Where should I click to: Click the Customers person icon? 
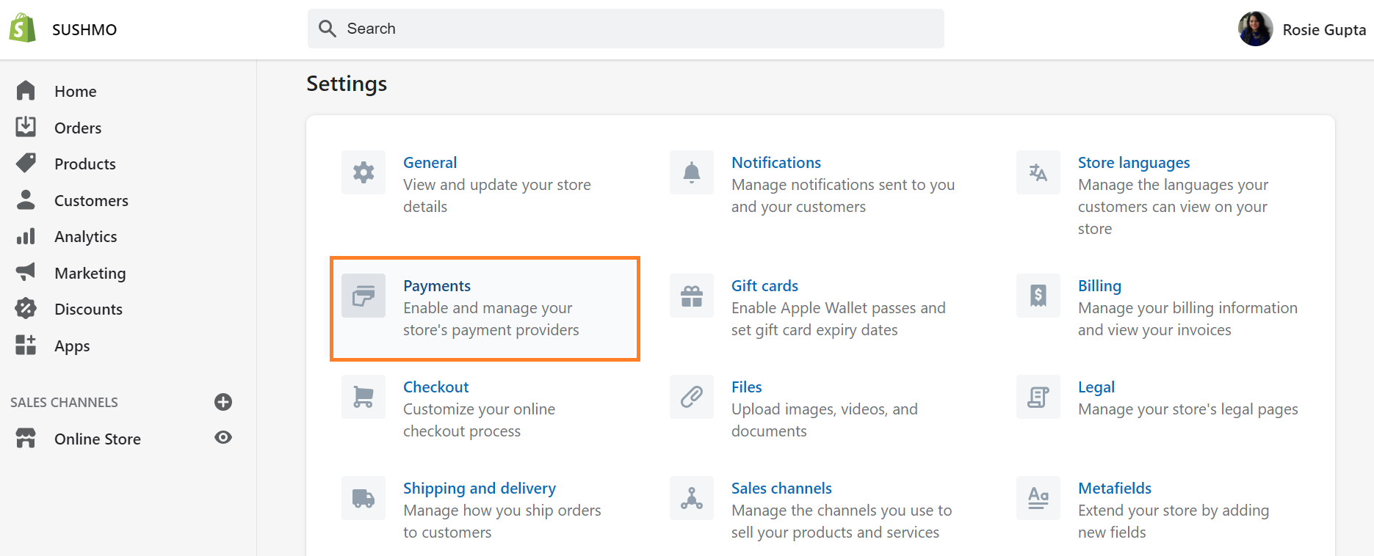pyautogui.click(x=26, y=200)
